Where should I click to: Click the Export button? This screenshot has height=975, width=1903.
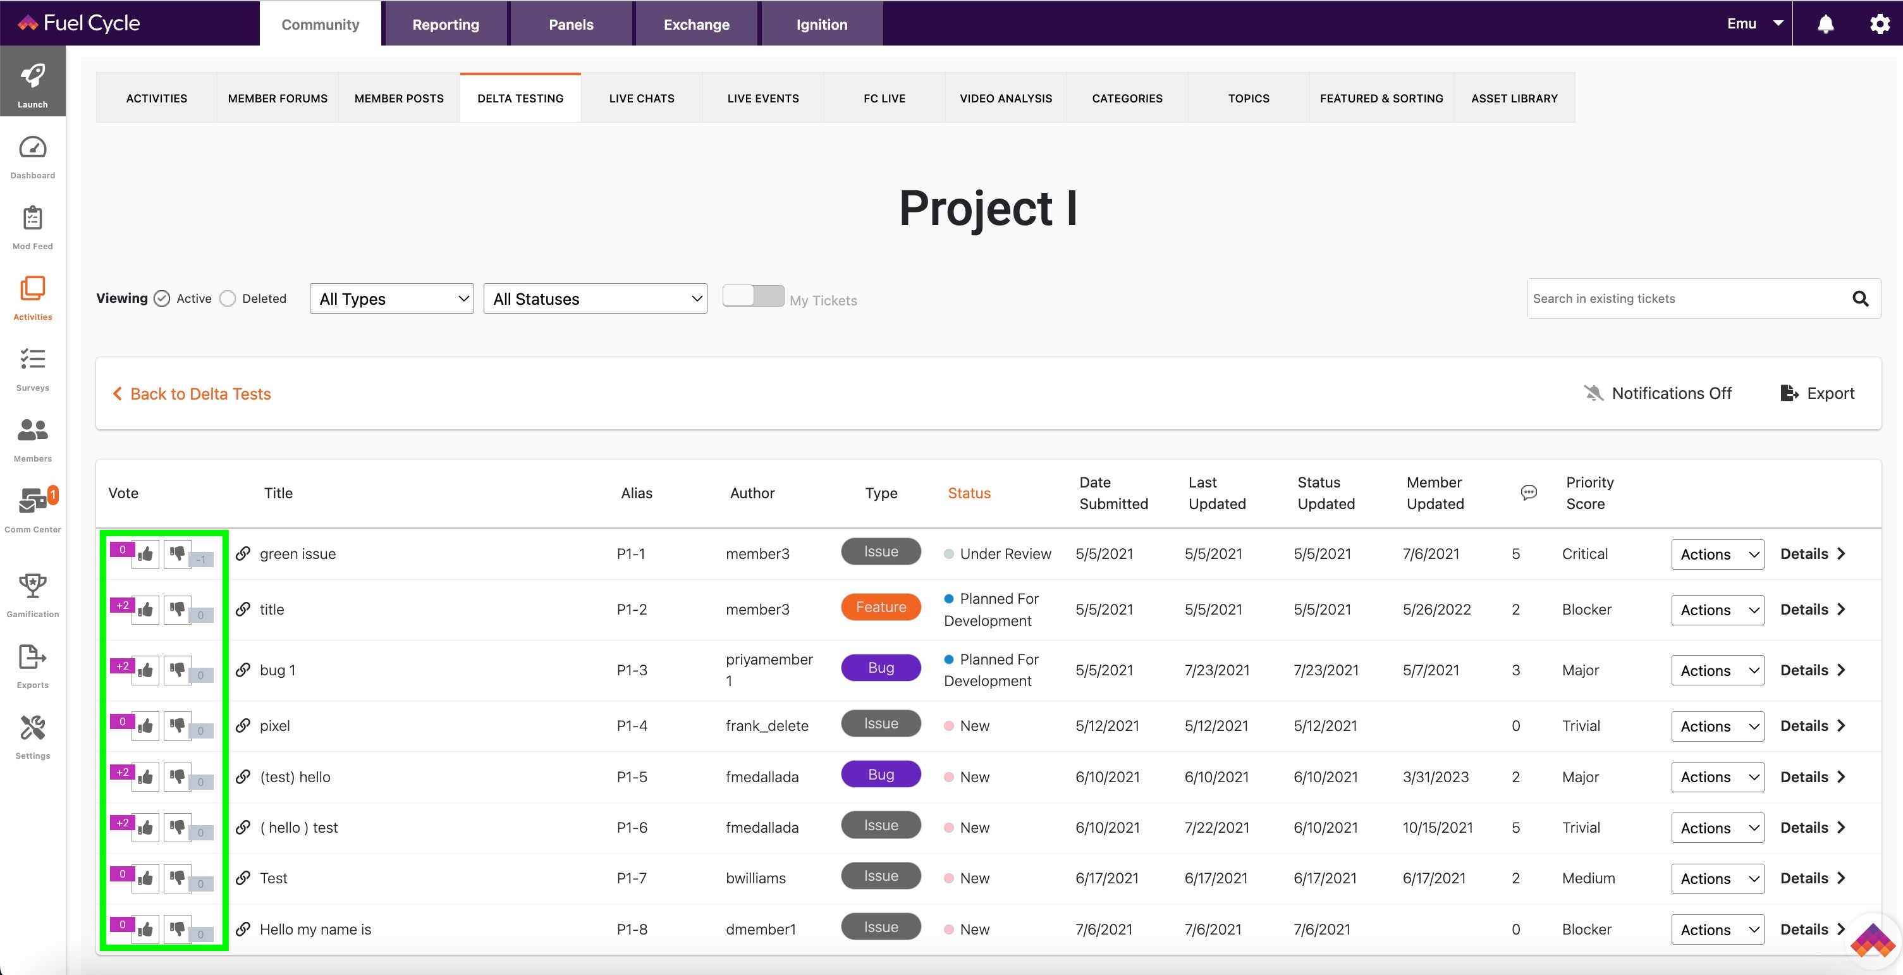point(1817,393)
